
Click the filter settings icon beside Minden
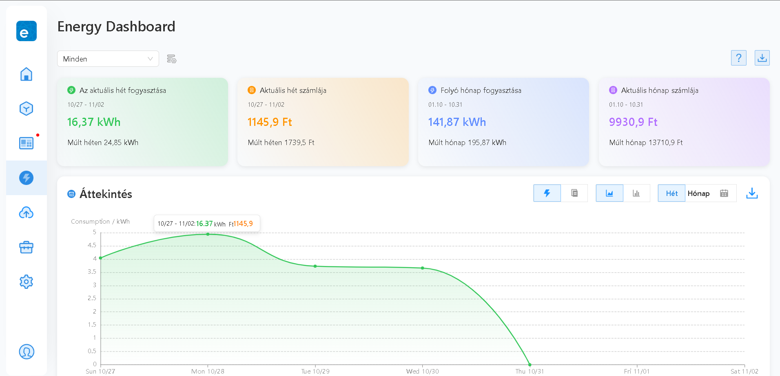coord(172,59)
